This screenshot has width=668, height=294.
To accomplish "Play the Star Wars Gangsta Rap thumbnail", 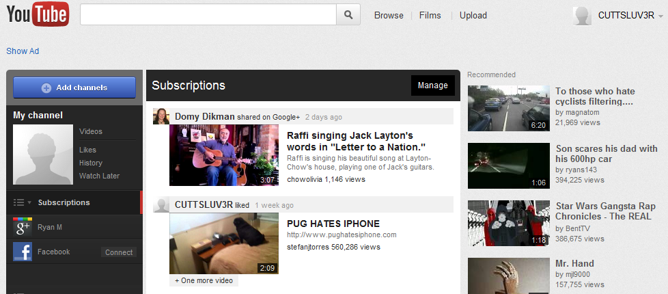I will [x=509, y=223].
